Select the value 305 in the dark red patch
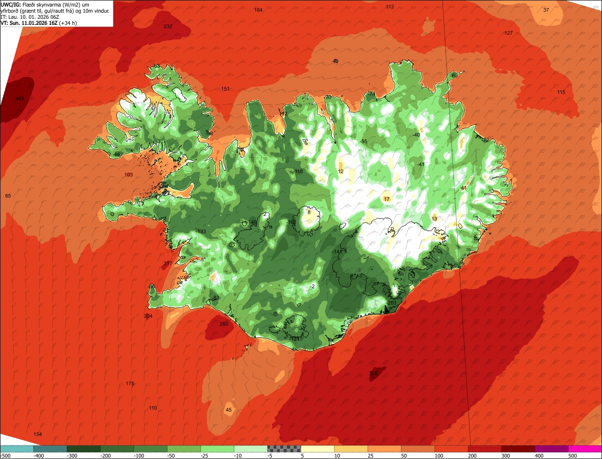This screenshot has height=459, width=602. coord(373,373)
